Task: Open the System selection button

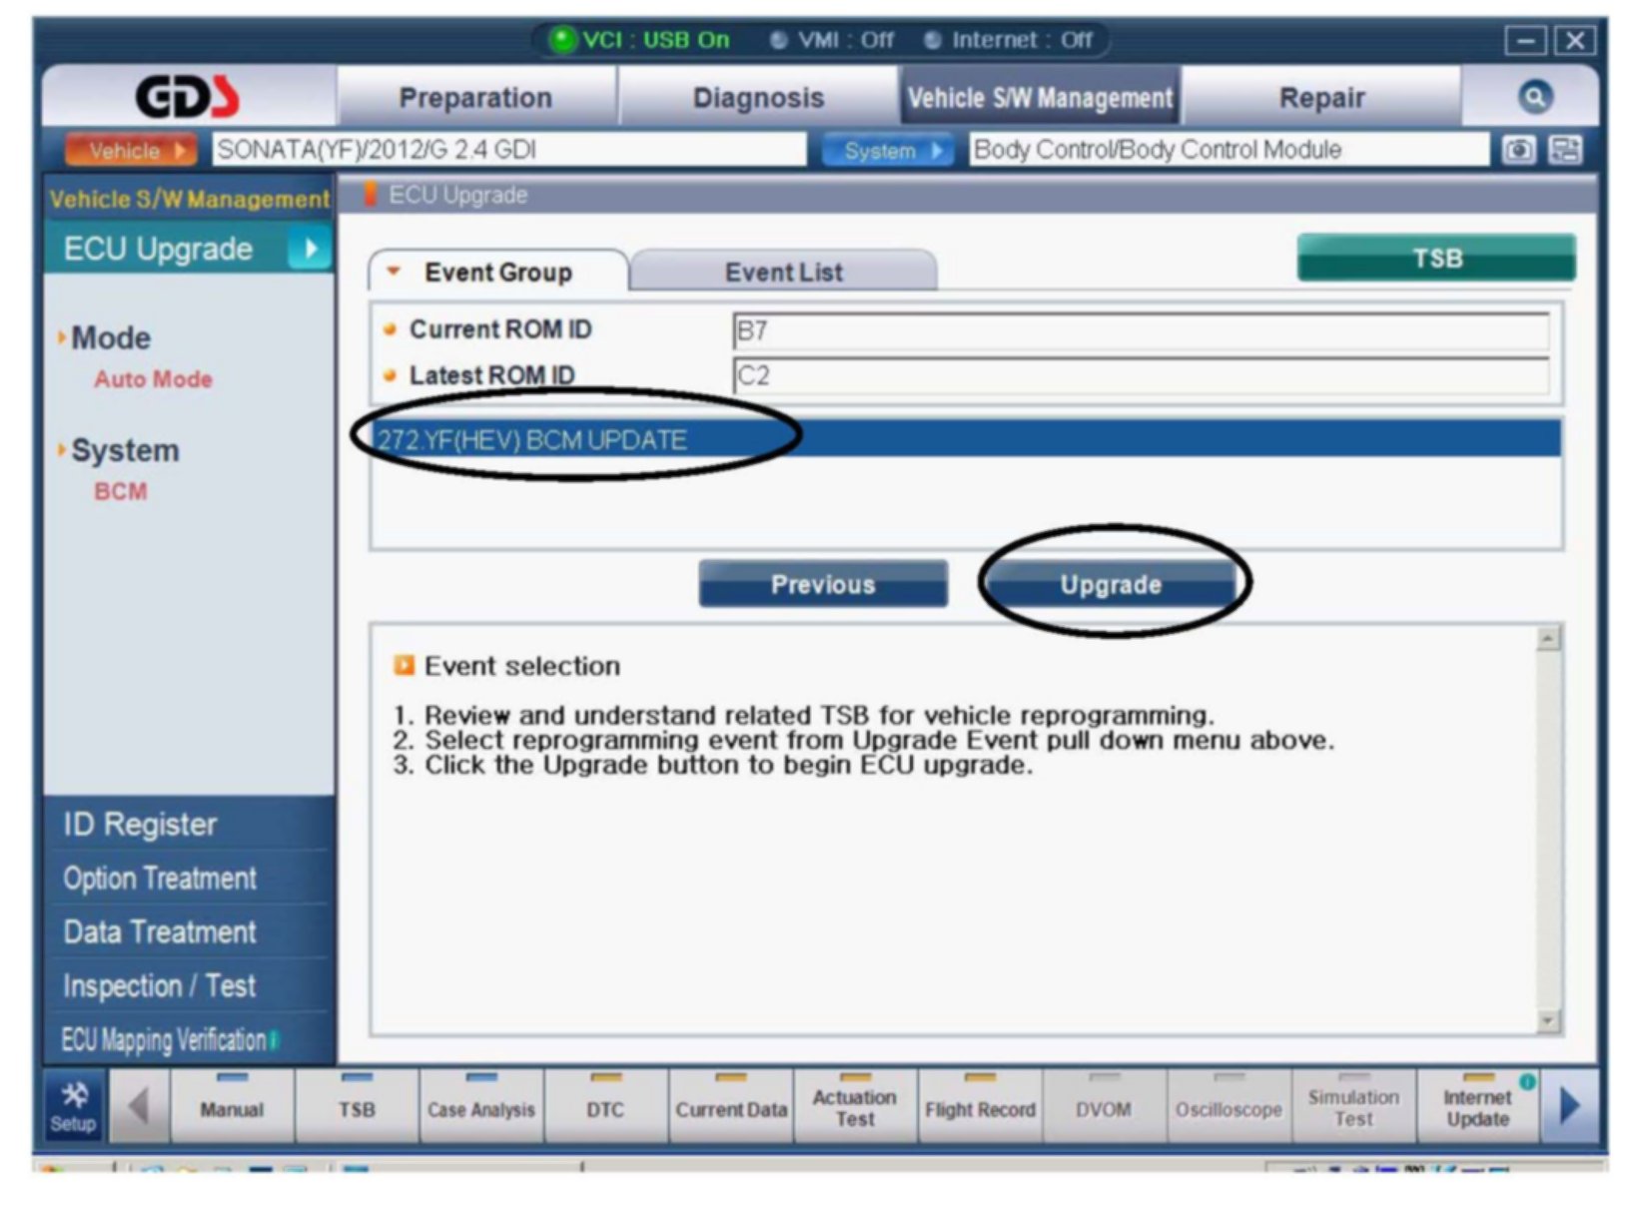Action: [x=887, y=151]
